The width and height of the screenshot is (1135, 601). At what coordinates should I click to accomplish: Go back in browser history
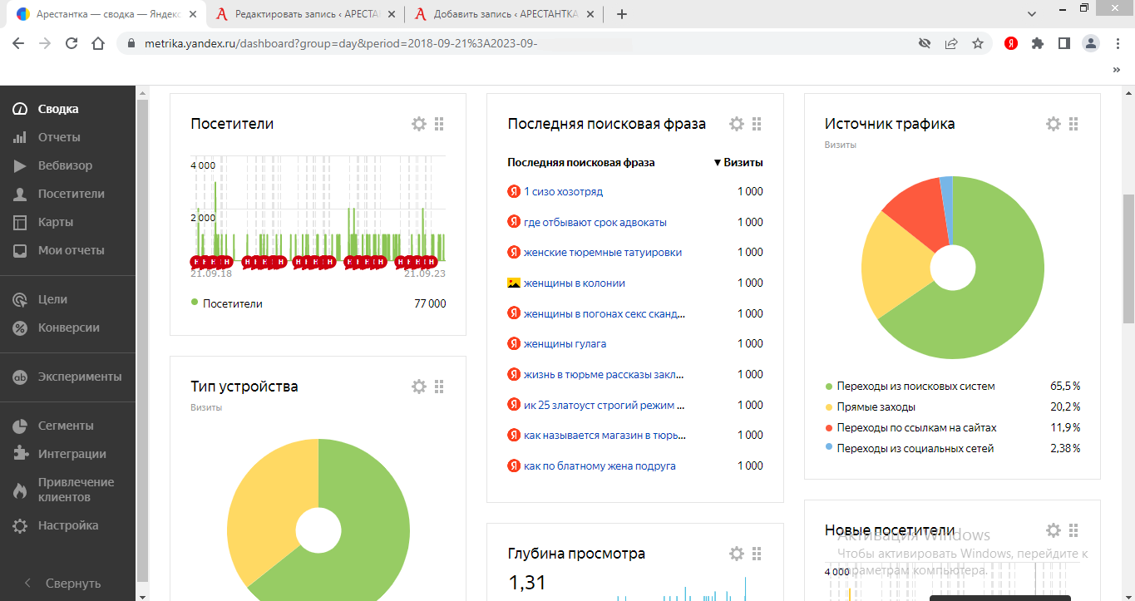(x=18, y=43)
